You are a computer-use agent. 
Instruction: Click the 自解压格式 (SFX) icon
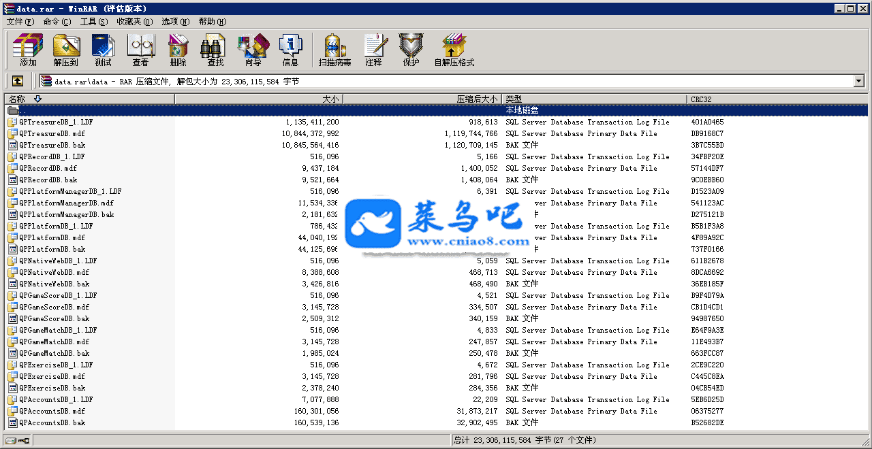click(454, 50)
